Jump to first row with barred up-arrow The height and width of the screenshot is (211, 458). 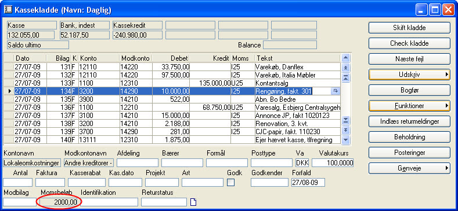click(x=346, y=77)
